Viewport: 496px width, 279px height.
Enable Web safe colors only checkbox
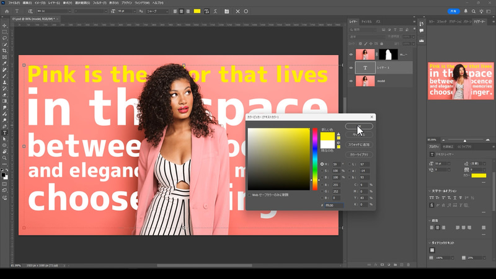(250, 195)
